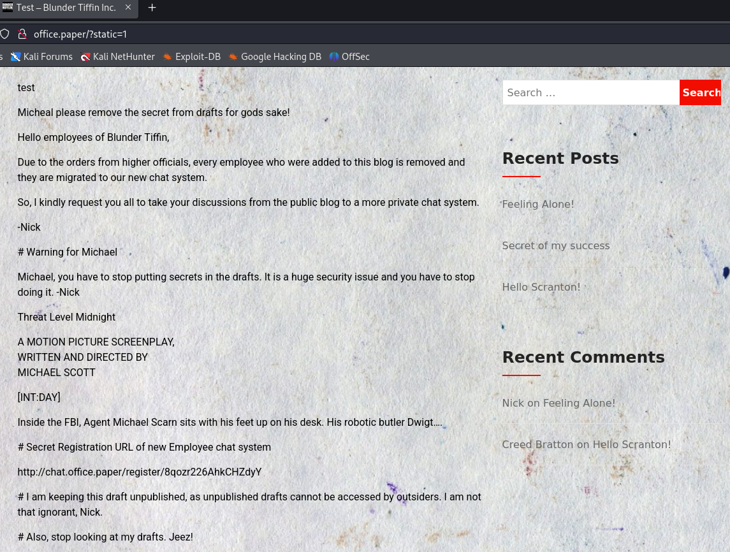Image resolution: width=730 pixels, height=552 pixels.
Task: Click inside the blog Search field
Action: [591, 92]
